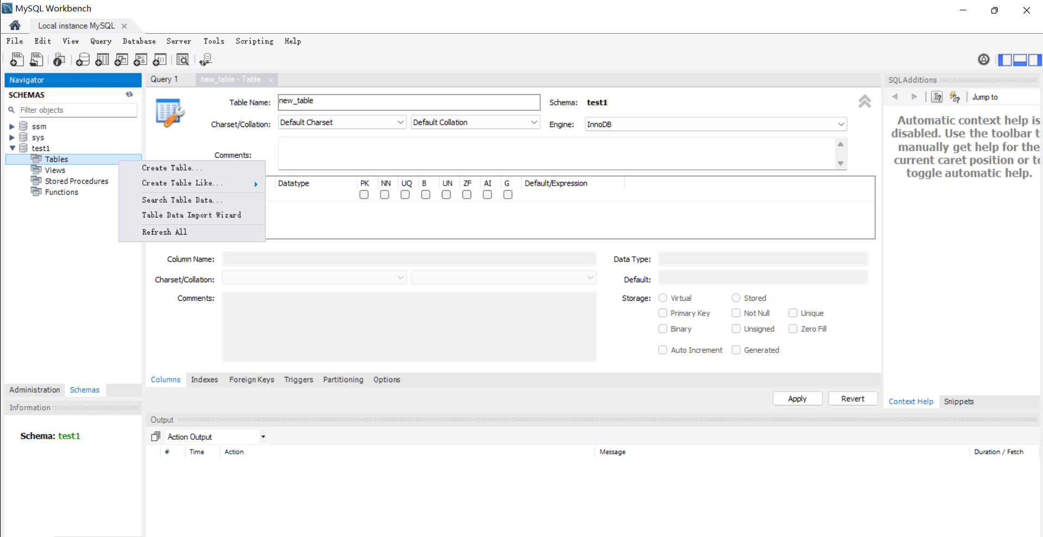The image size is (1043, 537).
Task: Check the NN column checkbox
Action: pos(385,194)
